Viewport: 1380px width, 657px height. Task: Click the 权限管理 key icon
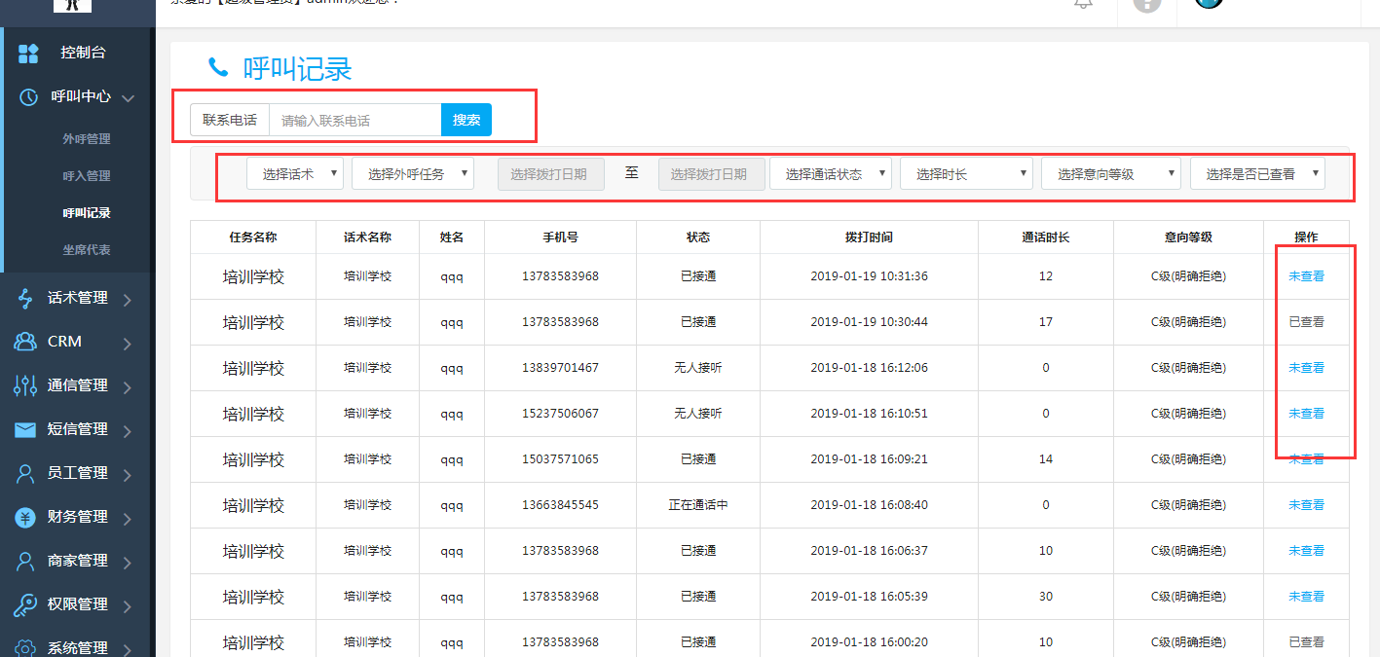point(26,604)
